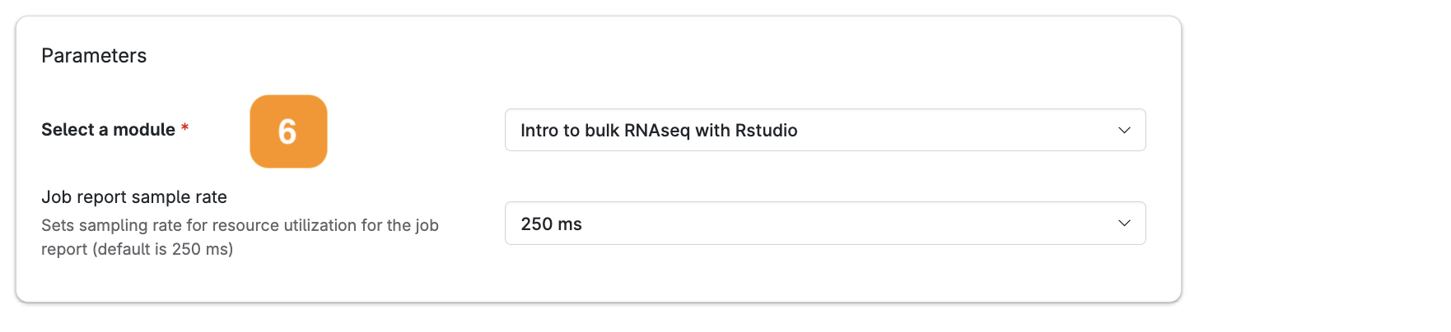Click the 250 ms selected value
This screenshot has height=332, width=1451.
(552, 224)
